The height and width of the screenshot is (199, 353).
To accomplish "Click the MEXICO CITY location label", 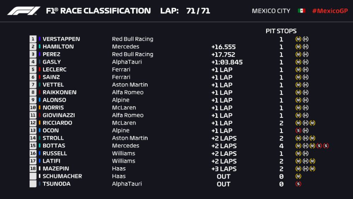I will (271, 11).
